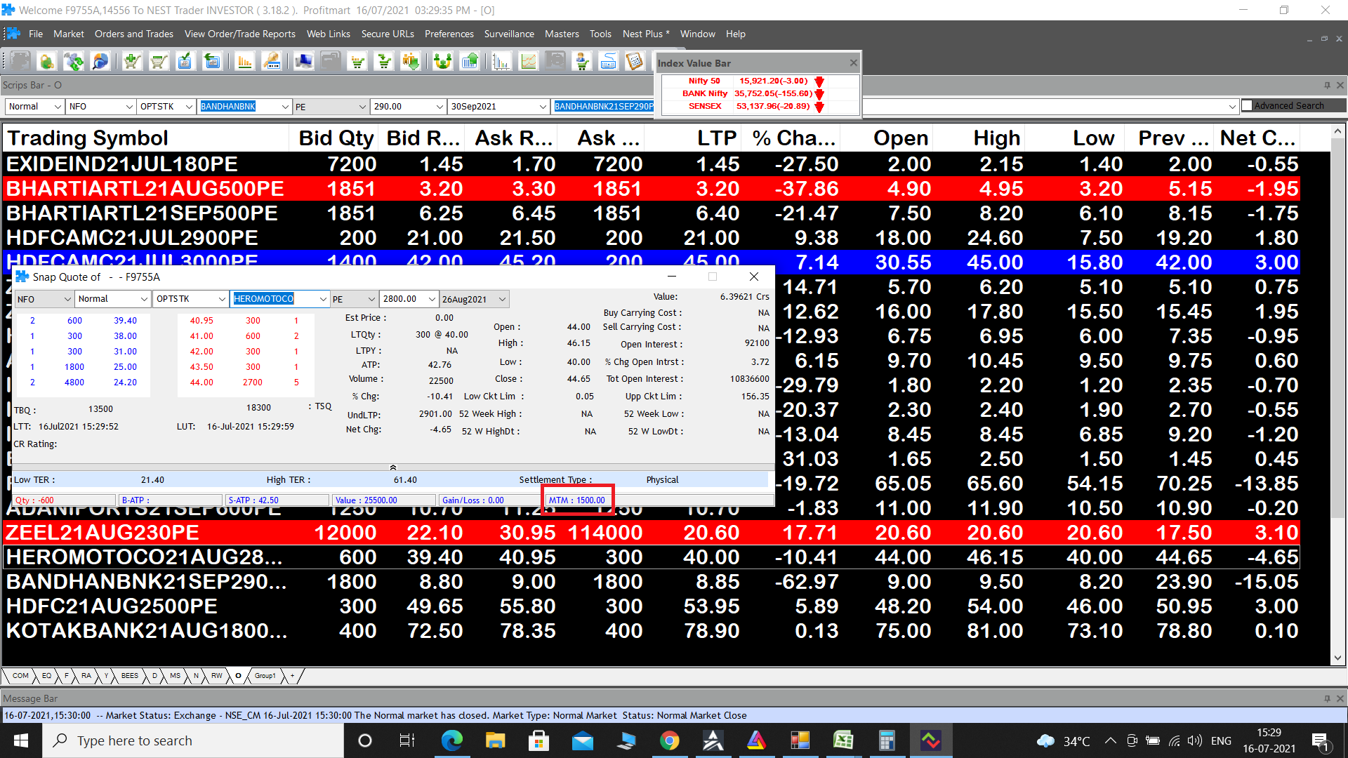
Task: Pin the Message Bar panel
Action: [x=1327, y=698]
